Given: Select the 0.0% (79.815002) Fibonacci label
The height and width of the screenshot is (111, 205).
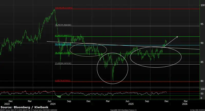Looking at the screenshot, I should tap(63, 80).
